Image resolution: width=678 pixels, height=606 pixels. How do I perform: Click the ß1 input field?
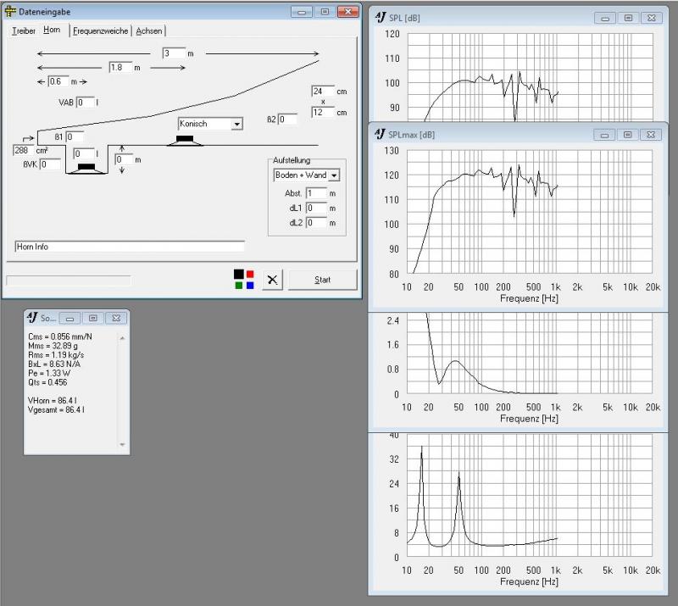point(75,137)
